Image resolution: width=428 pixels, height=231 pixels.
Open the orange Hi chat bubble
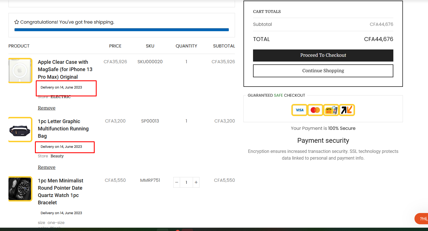[422, 219]
